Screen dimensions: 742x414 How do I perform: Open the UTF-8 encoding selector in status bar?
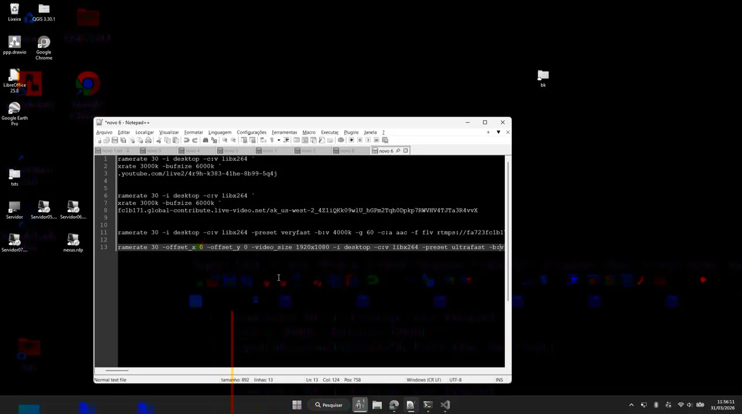(455, 379)
